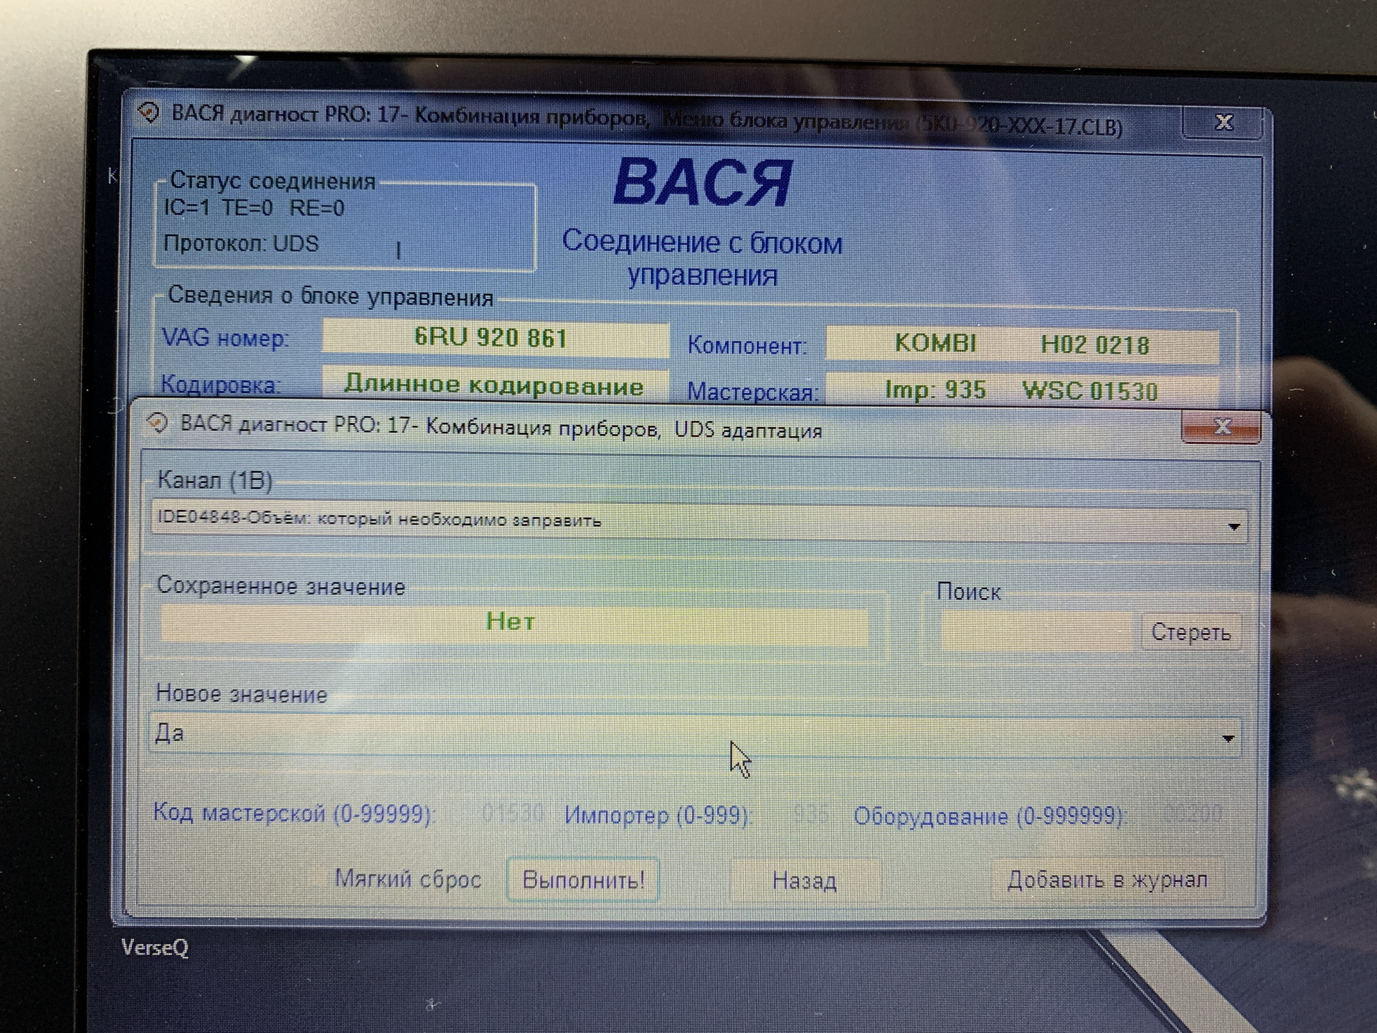The height and width of the screenshot is (1033, 1377).
Task: Click the Компонент KOMBI H02 0218 field
Action: (x=1023, y=344)
